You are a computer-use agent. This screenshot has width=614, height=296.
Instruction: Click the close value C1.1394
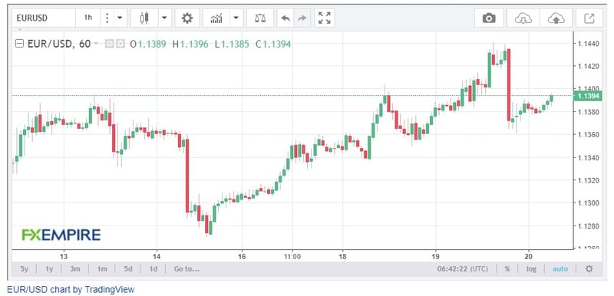pos(273,44)
